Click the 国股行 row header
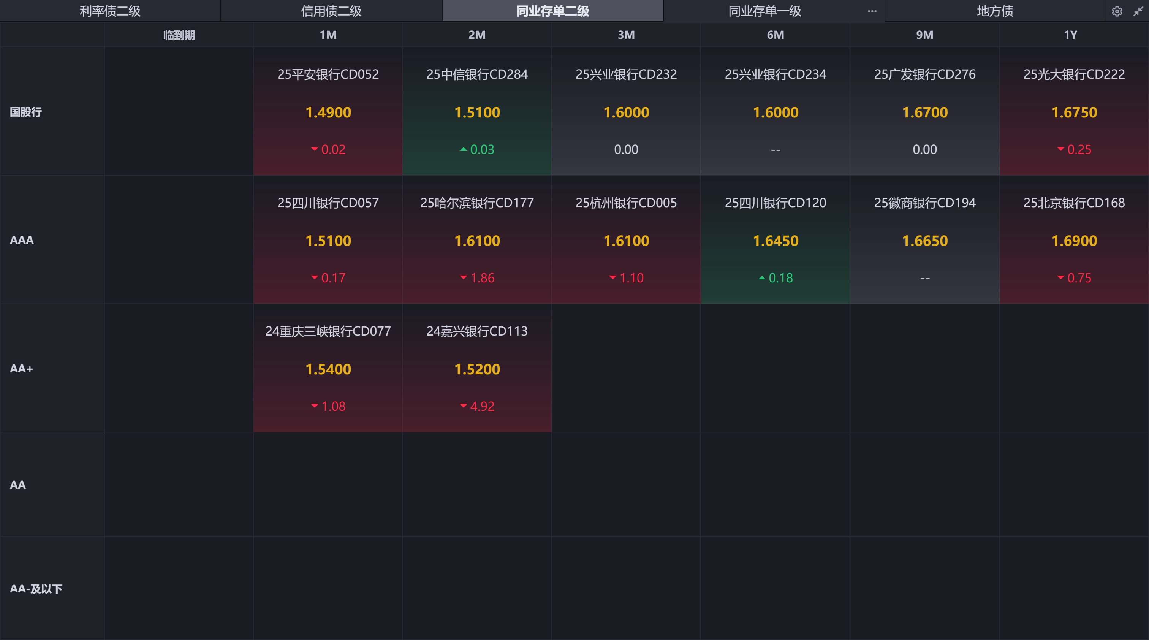The image size is (1149, 640). pos(26,112)
